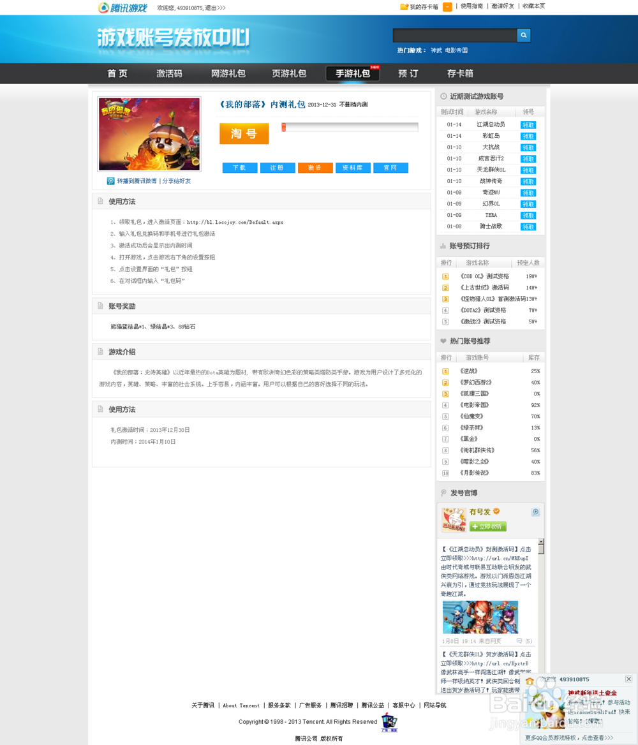
Task: Go to 首页 tab
Action: (117, 73)
